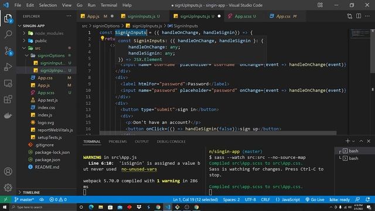
Task: Open errors and warnings count in status bar
Action: pos(58,199)
